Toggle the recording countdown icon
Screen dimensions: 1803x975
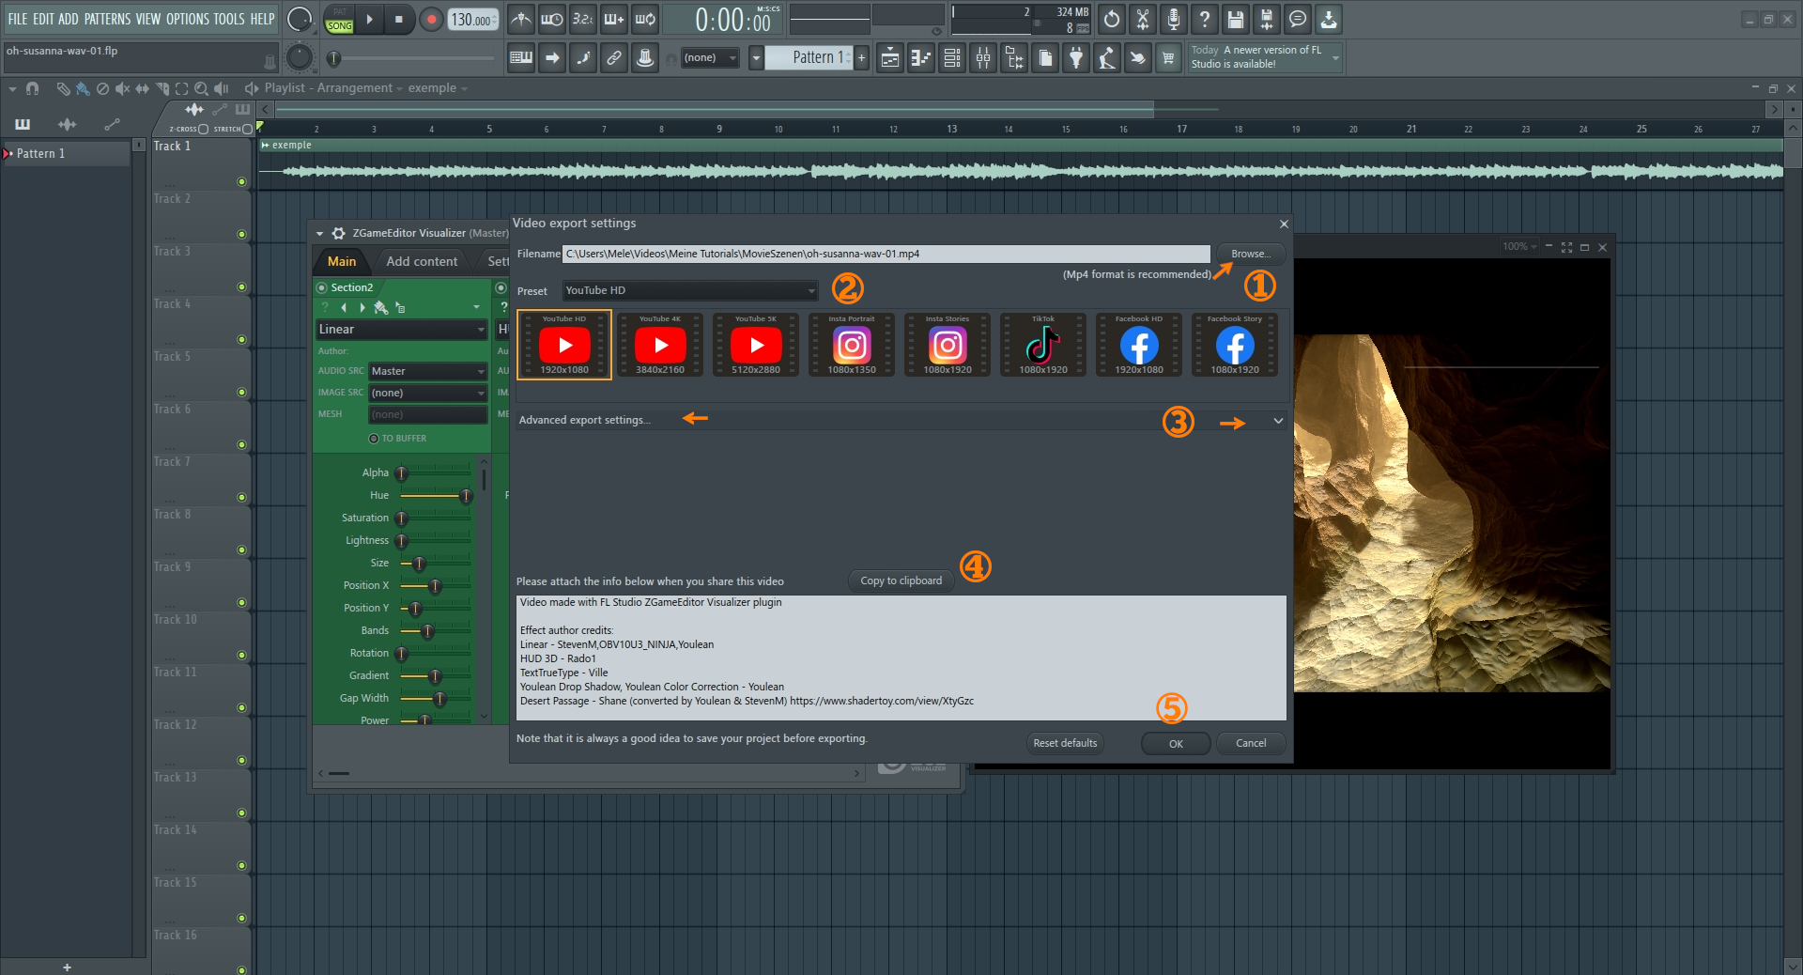583,19
